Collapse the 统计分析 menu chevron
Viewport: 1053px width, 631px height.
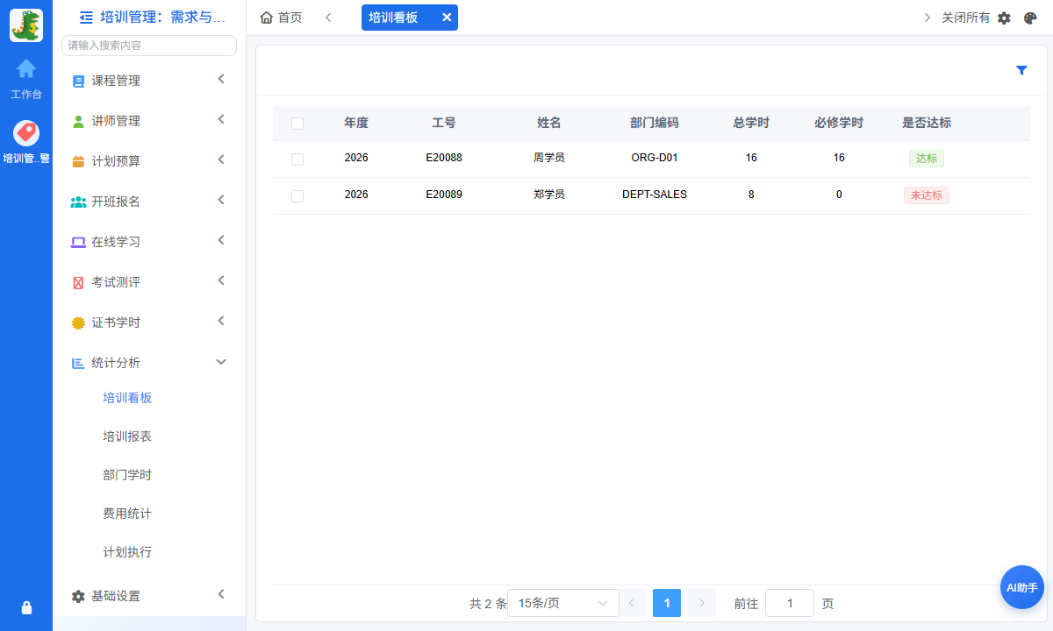221,362
